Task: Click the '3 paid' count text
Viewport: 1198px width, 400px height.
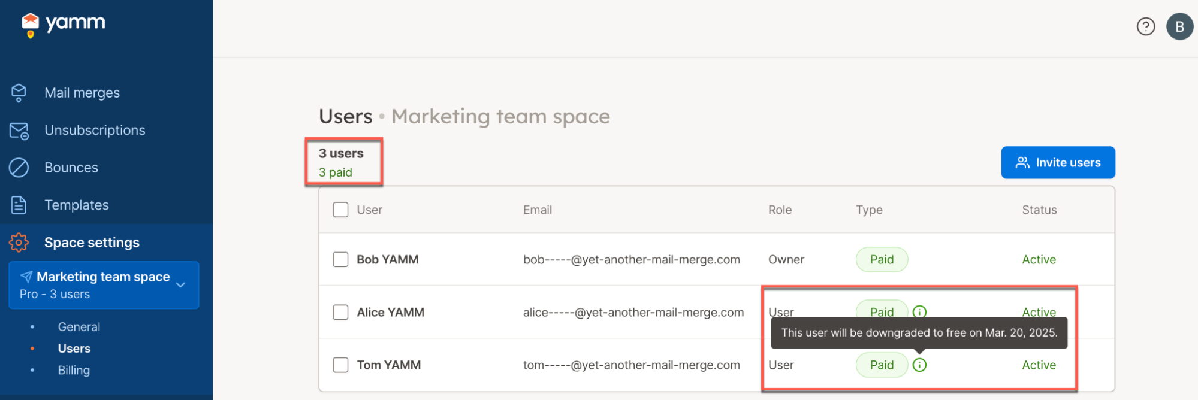Action: pyautogui.click(x=335, y=172)
